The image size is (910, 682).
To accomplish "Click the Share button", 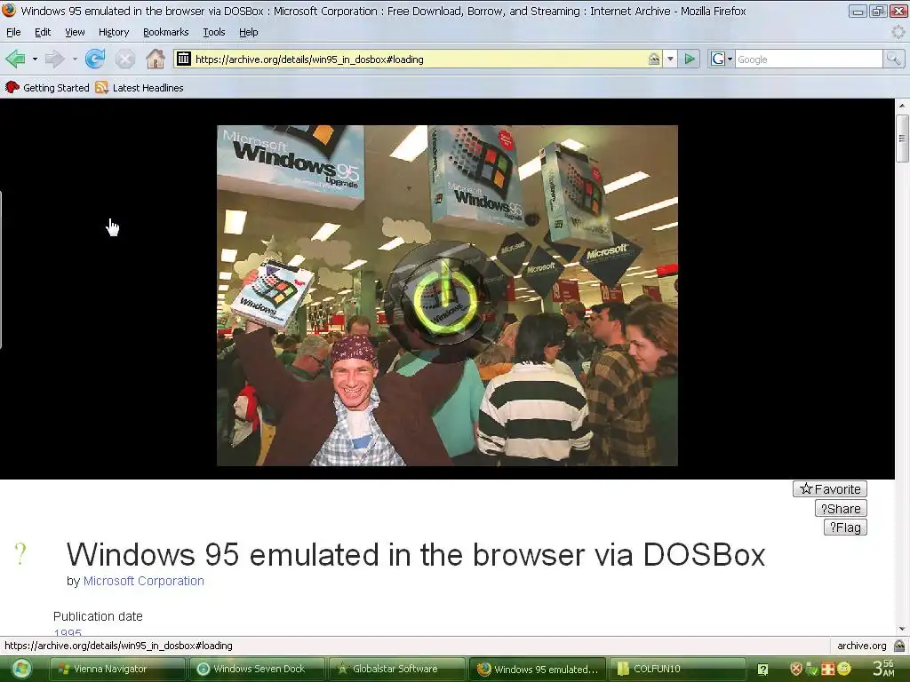I will tap(841, 509).
